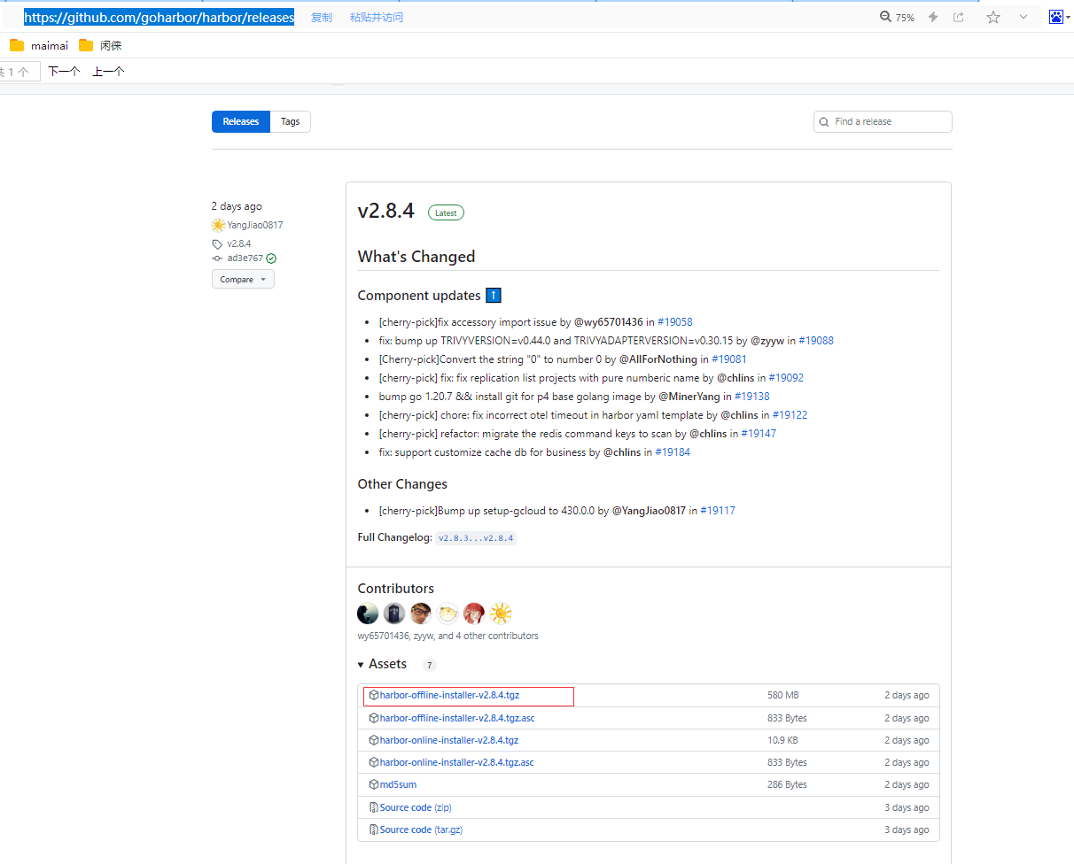Switch to the Releases tab
The width and height of the screenshot is (1074, 864).
tap(241, 121)
